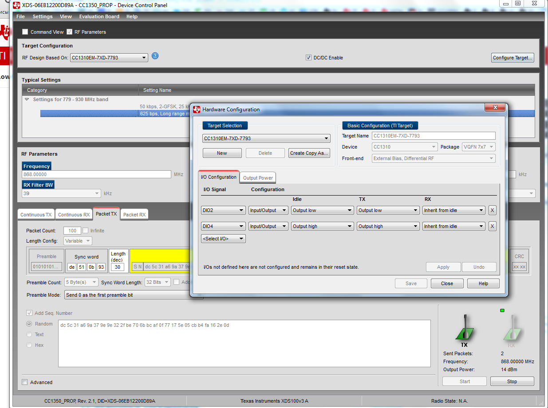Image resolution: width=548 pixels, height=408 pixels.
Task: Open help via the blue question mark icon
Action: 155,56
